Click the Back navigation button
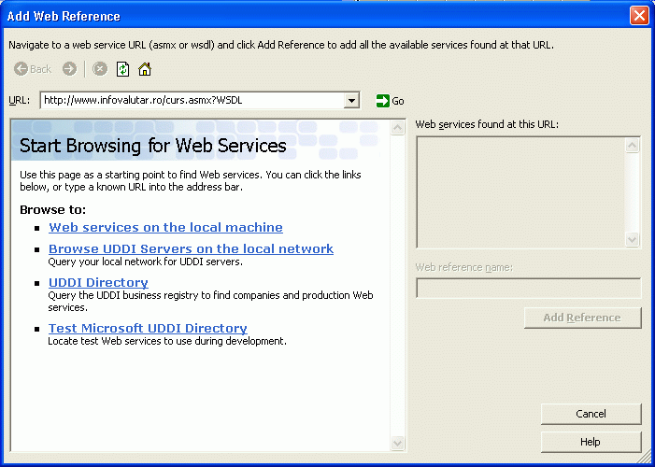The image size is (655, 467). point(33,69)
